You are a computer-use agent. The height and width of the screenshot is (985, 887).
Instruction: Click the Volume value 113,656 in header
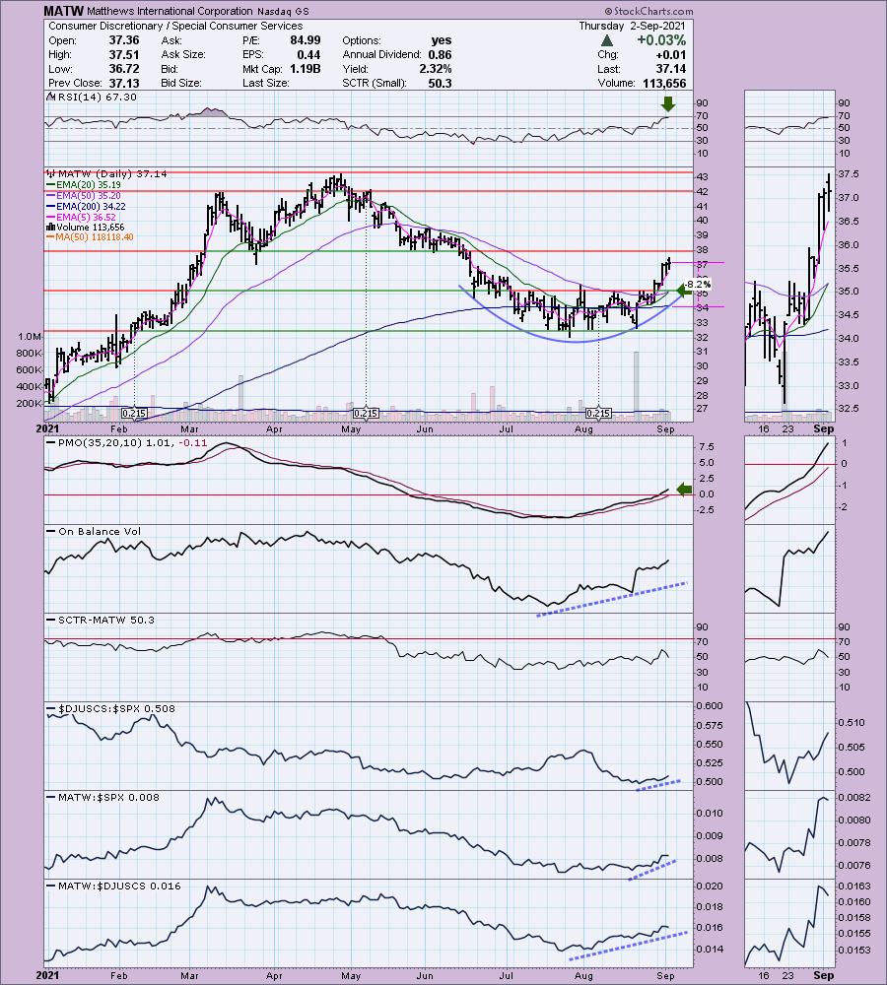coord(664,83)
